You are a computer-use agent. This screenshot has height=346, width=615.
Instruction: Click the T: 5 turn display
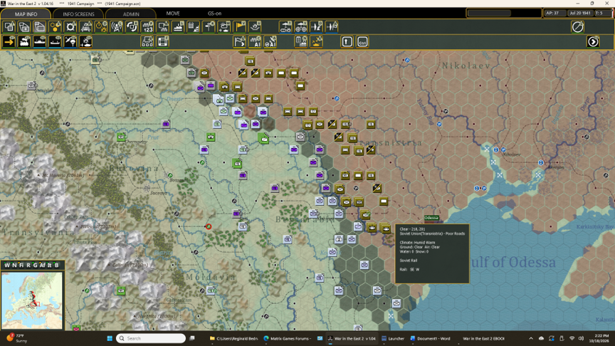[602, 13]
